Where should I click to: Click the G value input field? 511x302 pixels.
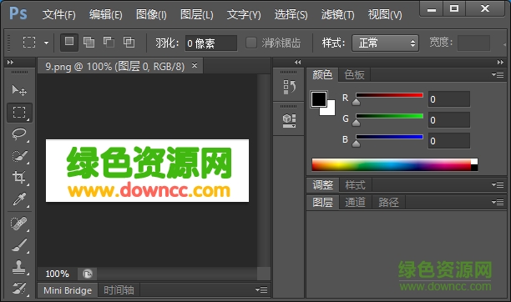(x=448, y=120)
